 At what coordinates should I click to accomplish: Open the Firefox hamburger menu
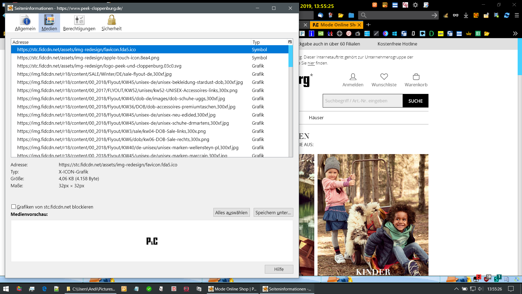coord(517,16)
